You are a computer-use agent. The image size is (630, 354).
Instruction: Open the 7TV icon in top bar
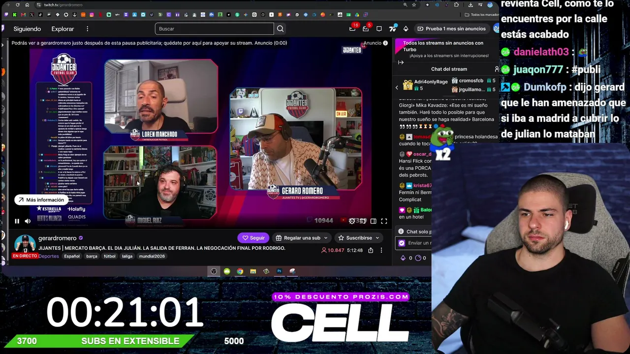pyautogui.click(x=392, y=29)
